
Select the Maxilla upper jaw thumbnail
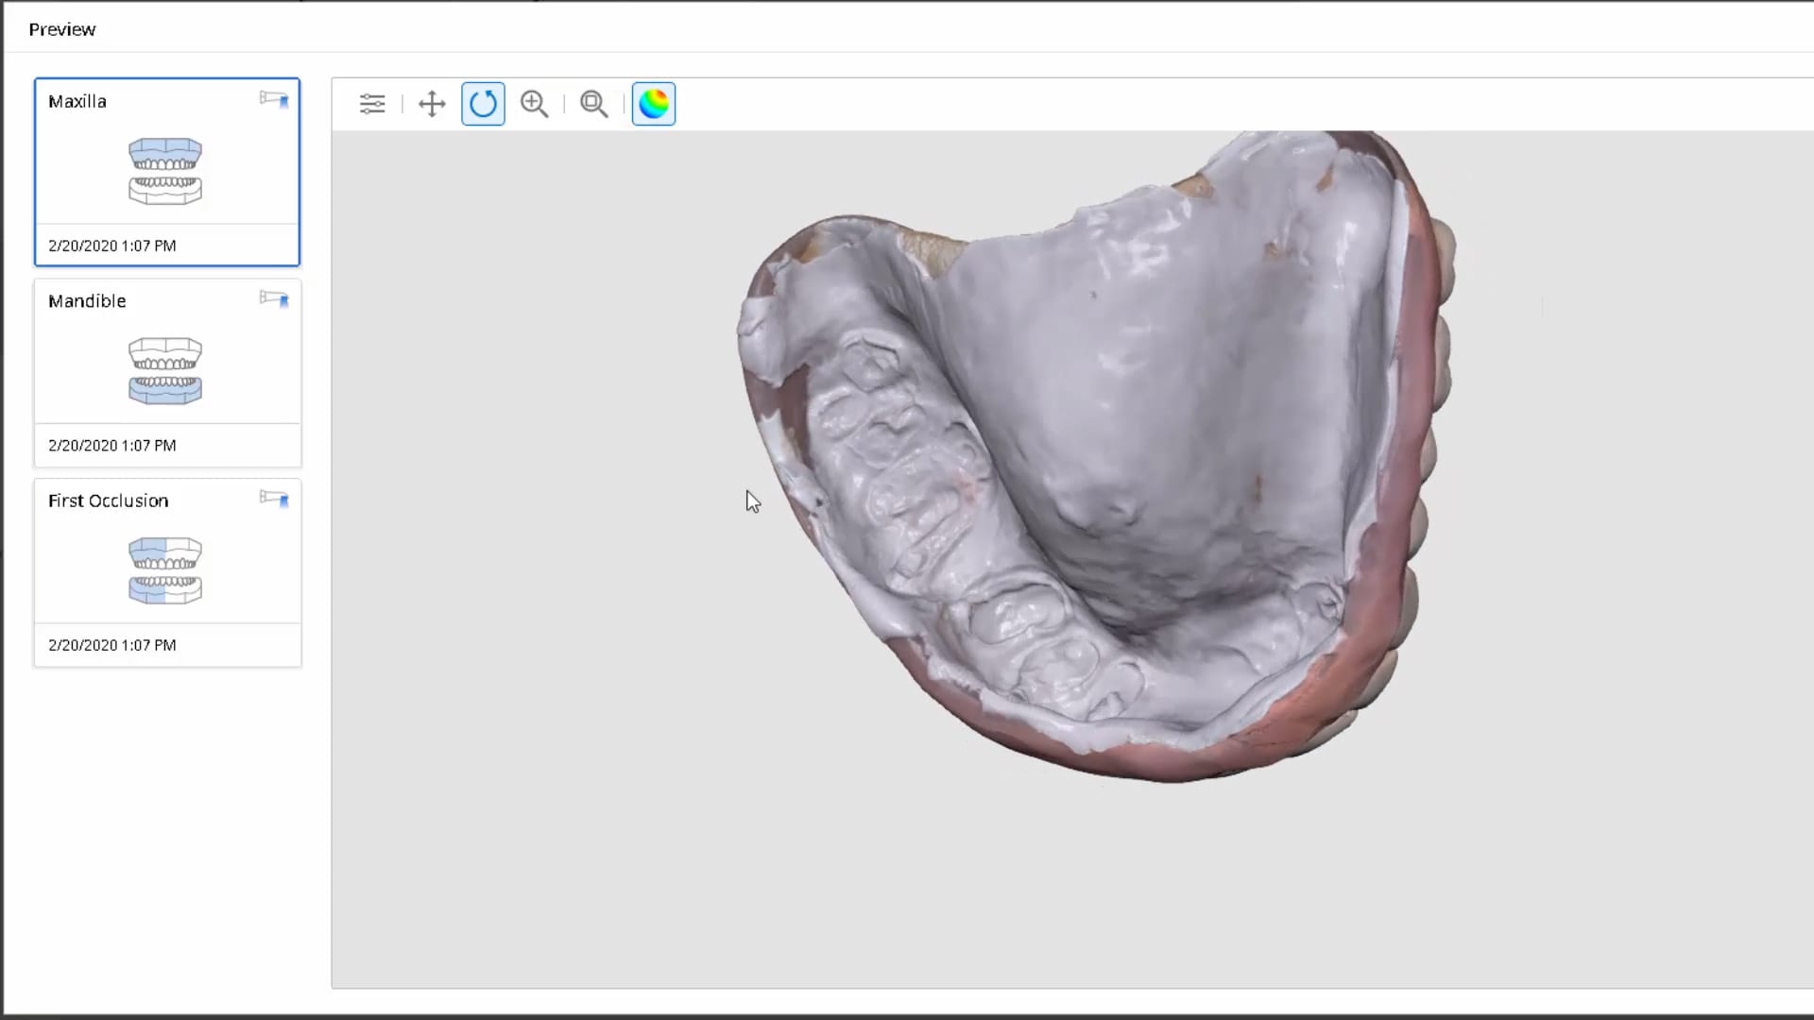(x=165, y=171)
